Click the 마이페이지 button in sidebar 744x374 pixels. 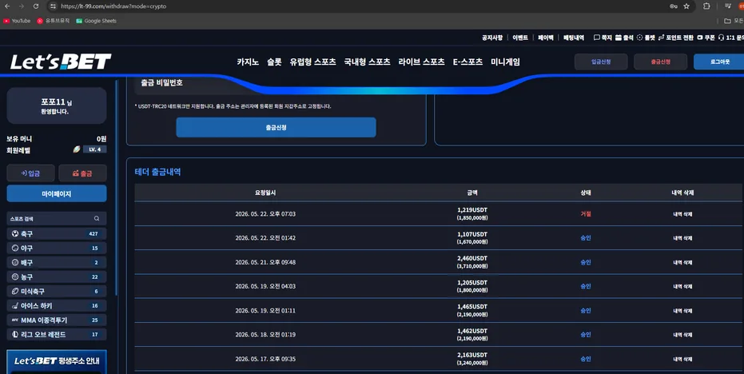tap(57, 193)
